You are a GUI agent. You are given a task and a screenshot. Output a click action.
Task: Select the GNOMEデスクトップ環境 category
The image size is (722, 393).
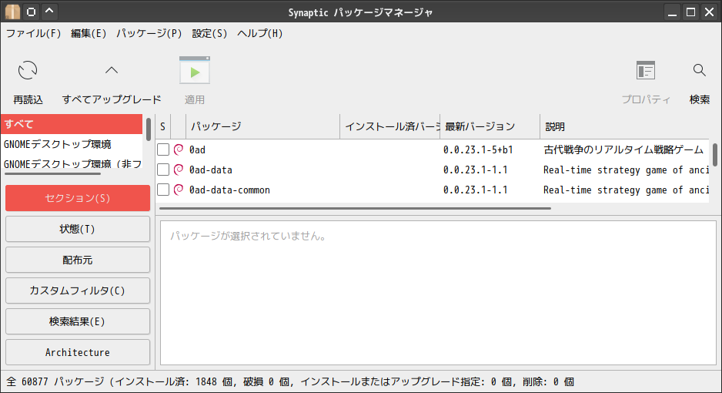[72, 144]
